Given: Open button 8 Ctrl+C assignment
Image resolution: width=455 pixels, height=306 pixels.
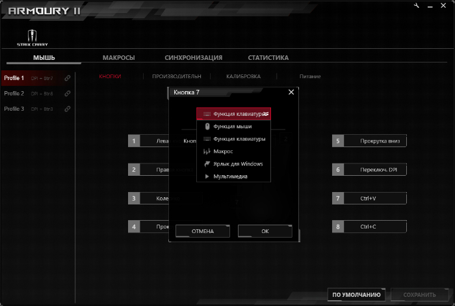Looking at the screenshot, I should coord(369,227).
